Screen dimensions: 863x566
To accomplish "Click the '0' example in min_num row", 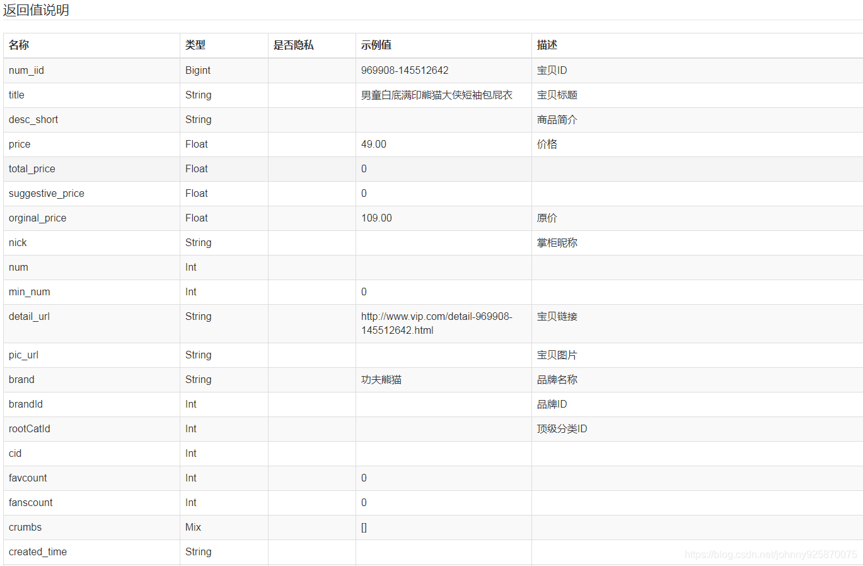I will pos(364,292).
